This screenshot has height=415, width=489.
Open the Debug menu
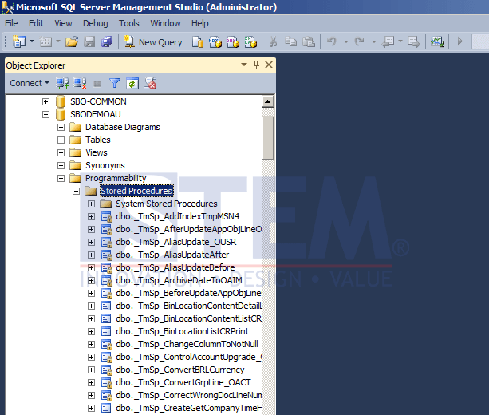tap(96, 23)
